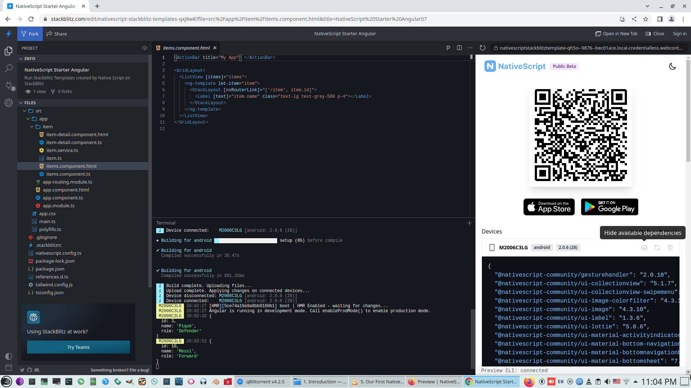This screenshot has width=691, height=388.
Task: Open the Search panel in sidebar
Action: click(9, 68)
